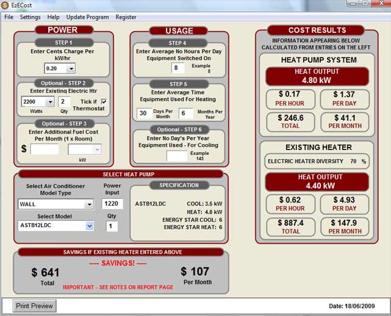Viewport: 391px width, 316px height.
Task: Open the Help menu
Action: point(54,17)
